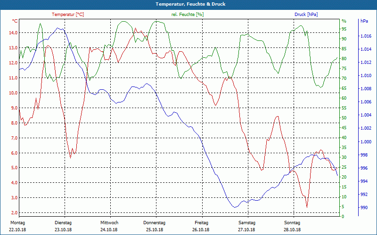The image size is (377, 235).
Task: Click the date '24.10.18'
Action: coord(109,230)
